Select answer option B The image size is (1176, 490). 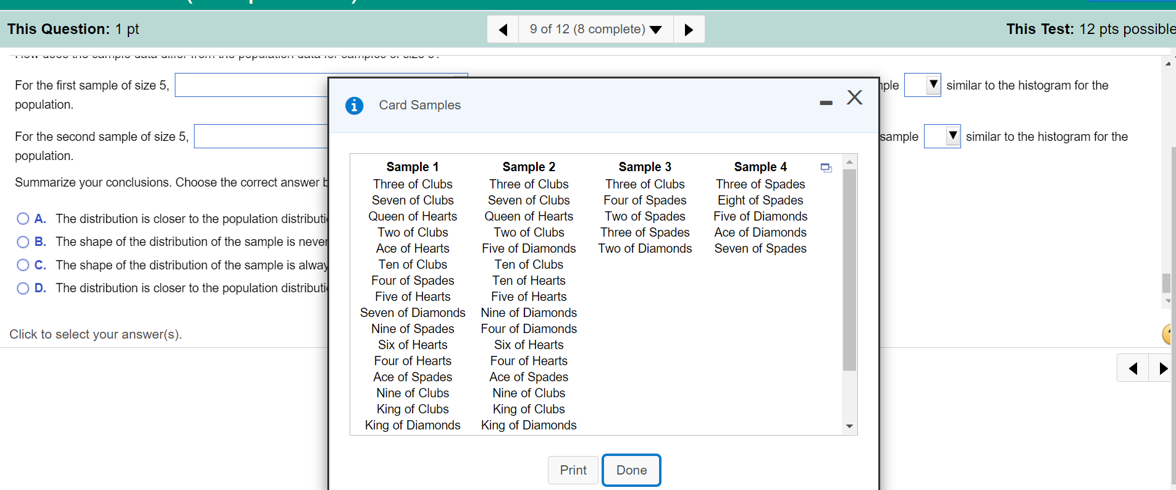[23, 242]
